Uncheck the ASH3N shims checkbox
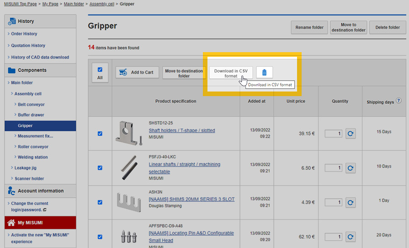This screenshot has width=409, height=248. pyautogui.click(x=100, y=202)
